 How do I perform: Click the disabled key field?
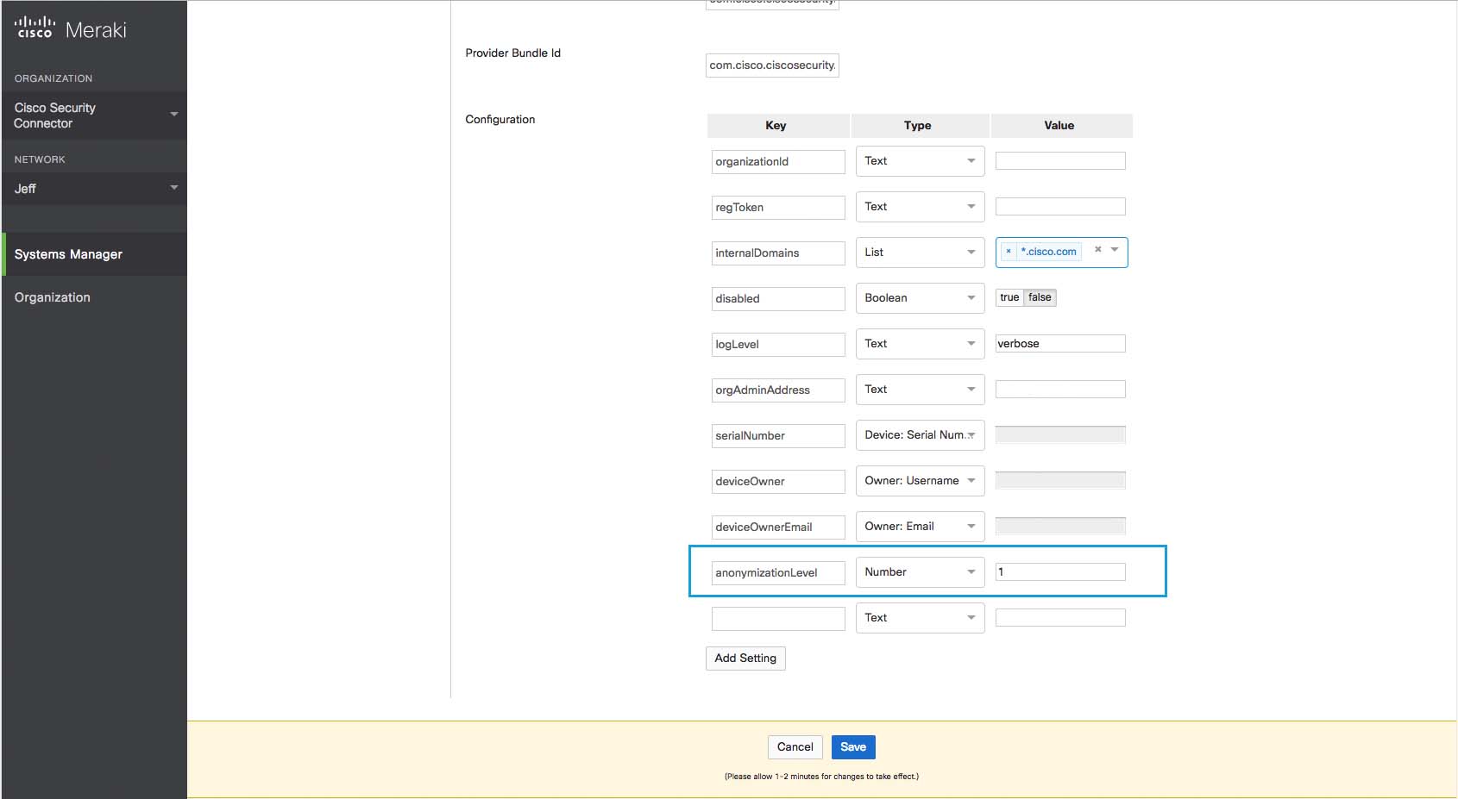778,299
